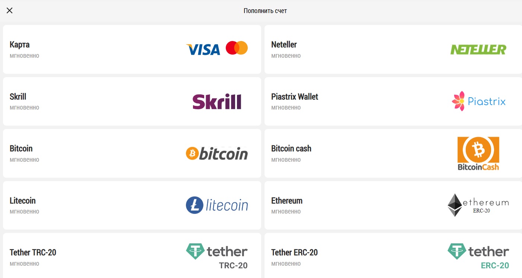
Task: Click the Mastercard circles logo
Action: 237,48
